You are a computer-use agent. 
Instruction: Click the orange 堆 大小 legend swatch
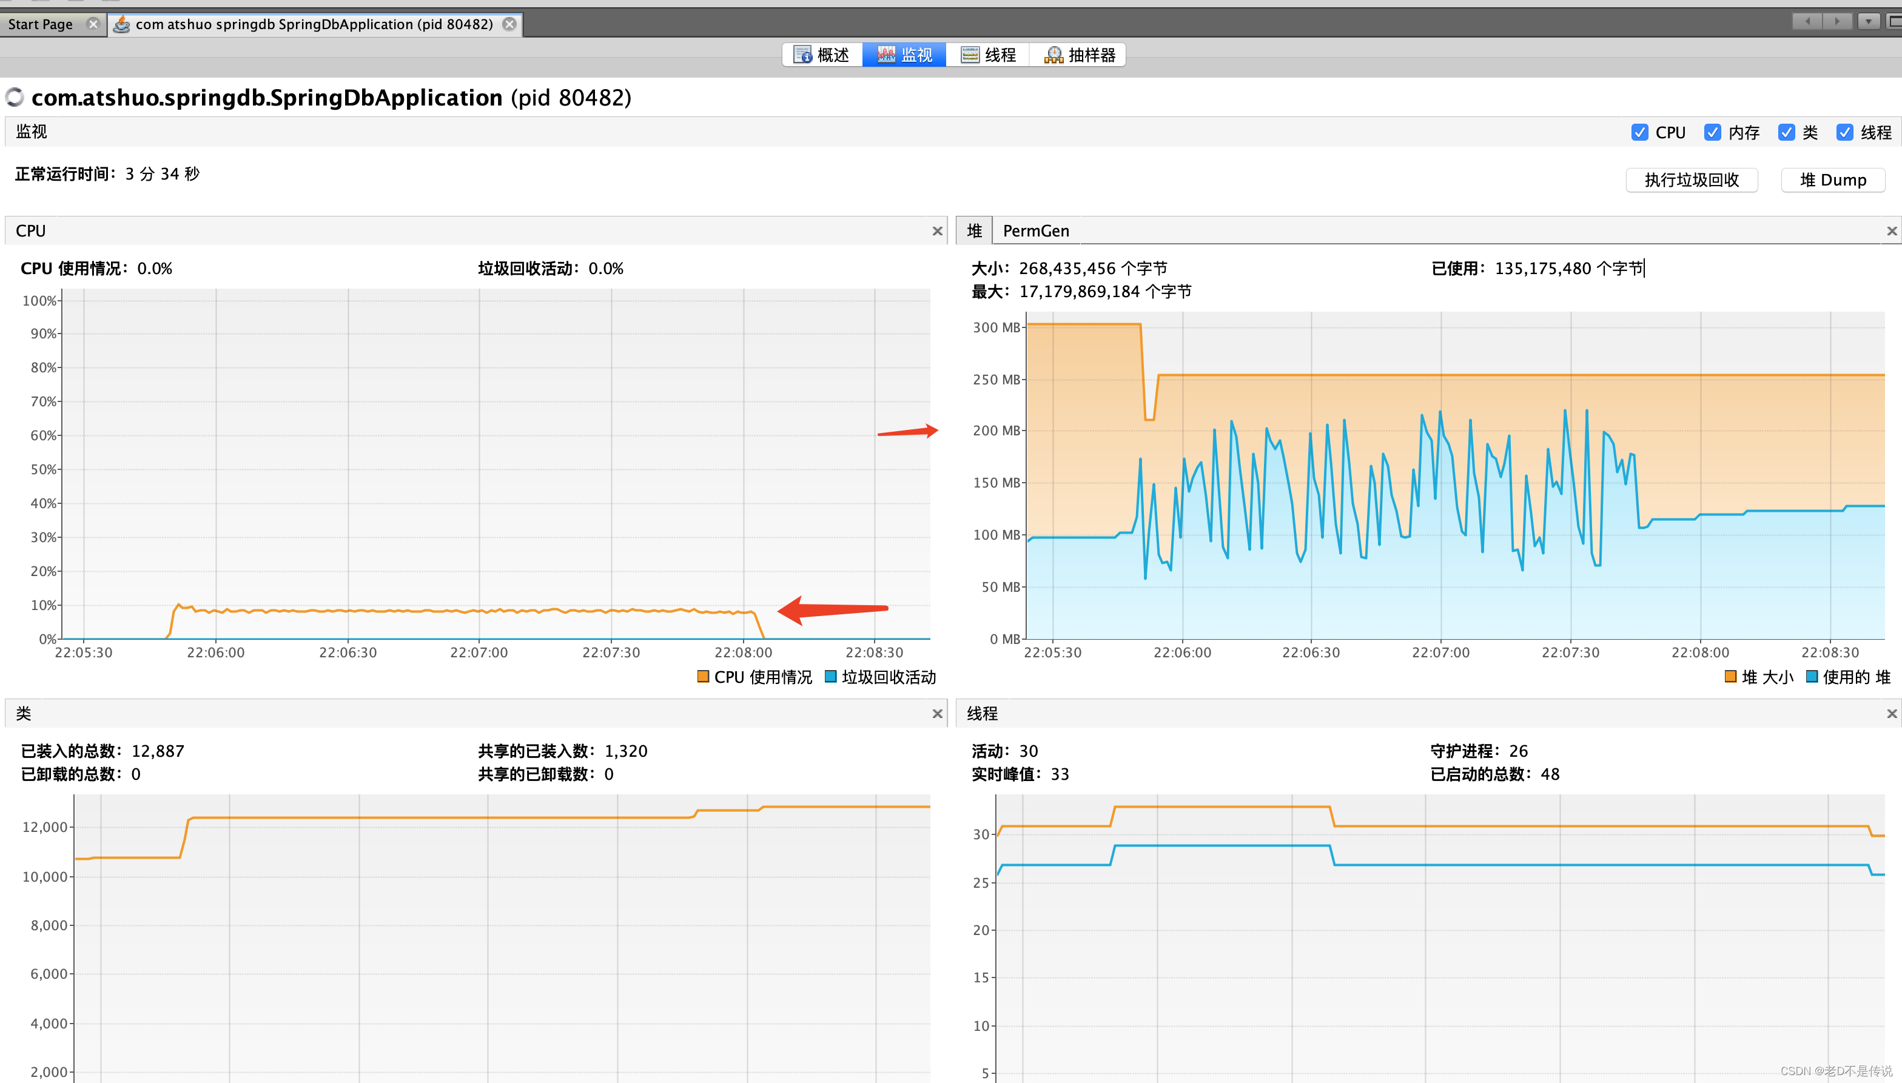(x=1732, y=677)
